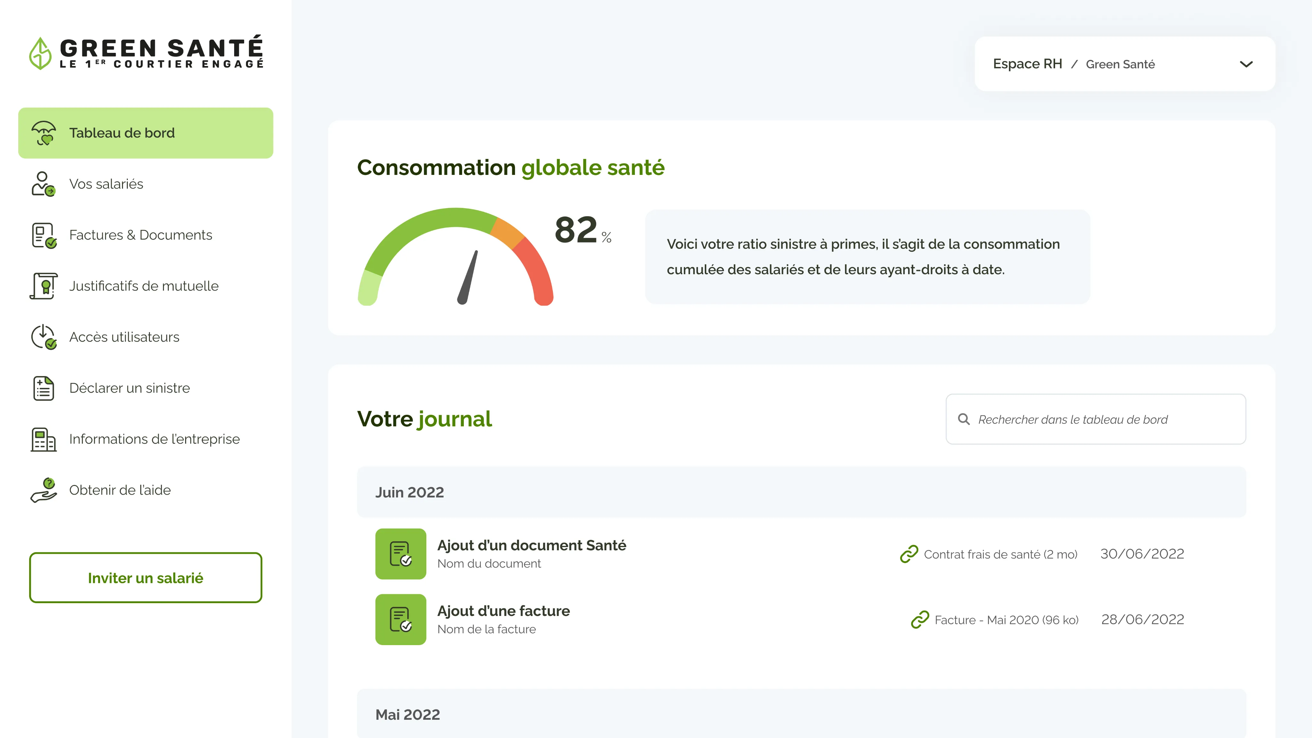Screen dimensions: 1312x738
Task: Click the Déclarer un sinistre form icon
Action: (x=44, y=388)
